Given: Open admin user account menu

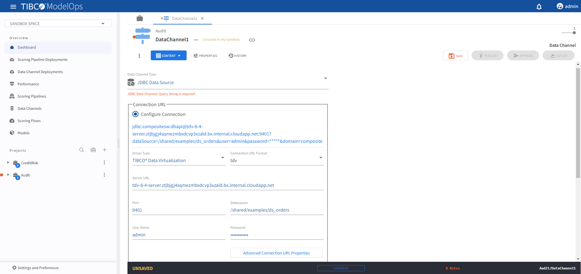Looking at the screenshot, I should tap(567, 6).
